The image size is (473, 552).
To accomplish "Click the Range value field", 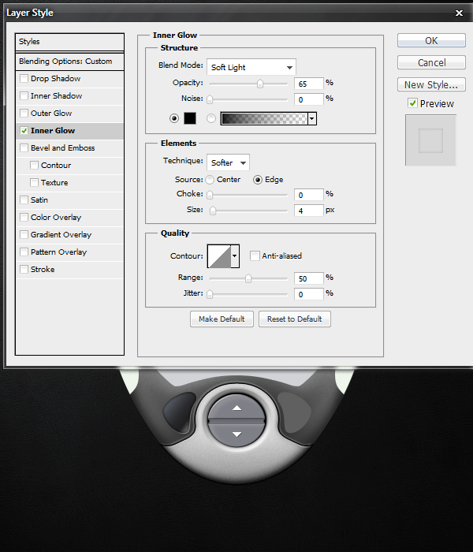I will (309, 278).
